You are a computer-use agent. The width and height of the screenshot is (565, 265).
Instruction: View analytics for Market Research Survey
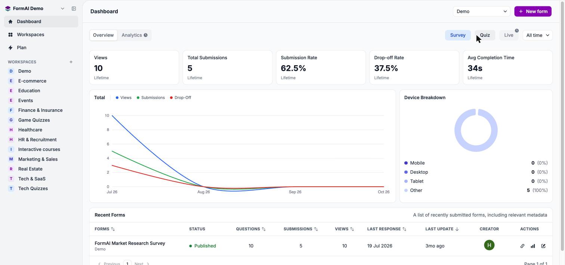pos(533,246)
